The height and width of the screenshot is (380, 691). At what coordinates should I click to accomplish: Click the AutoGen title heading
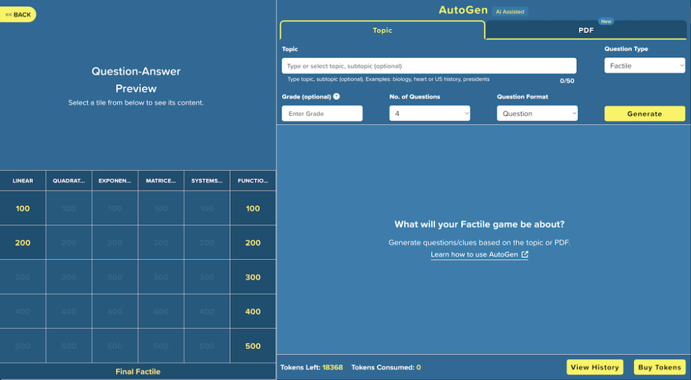[x=463, y=10]
